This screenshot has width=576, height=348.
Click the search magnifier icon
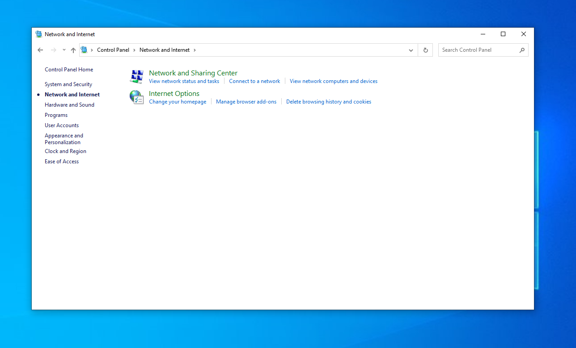(522, 50)
